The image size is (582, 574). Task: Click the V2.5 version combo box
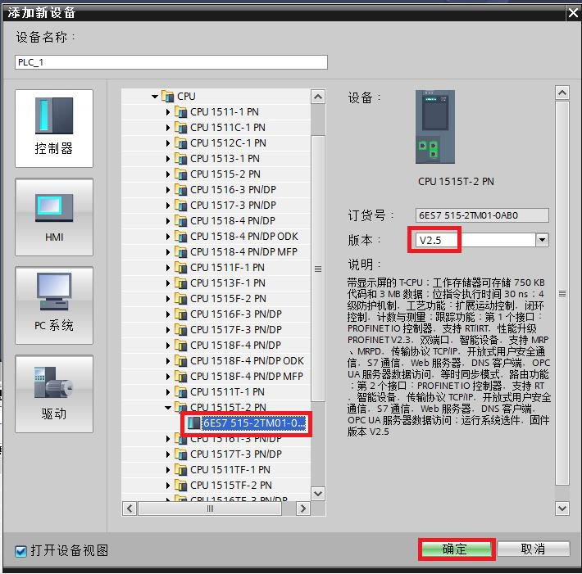[482, 240]
